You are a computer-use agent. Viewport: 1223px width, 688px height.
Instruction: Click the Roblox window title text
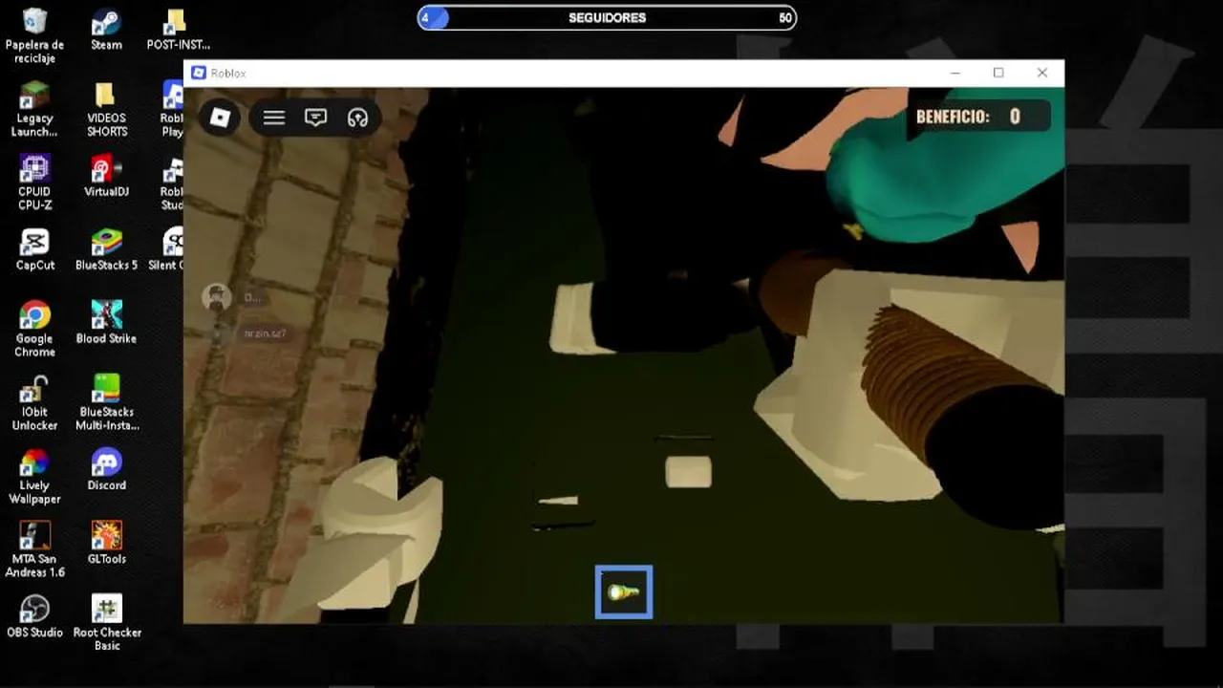tap(228, 74)
